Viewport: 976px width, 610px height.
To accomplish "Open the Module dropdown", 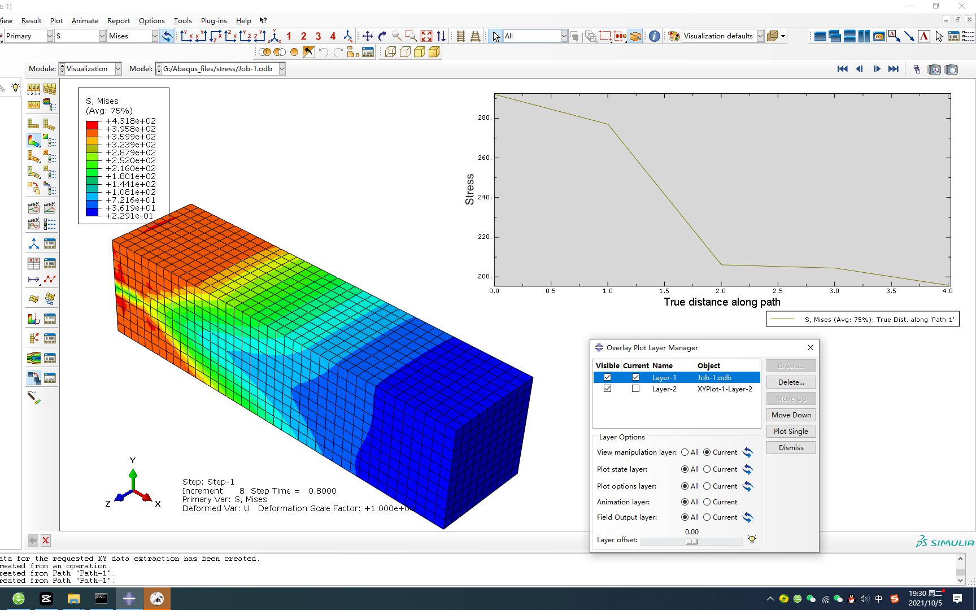I will [117, 68].
